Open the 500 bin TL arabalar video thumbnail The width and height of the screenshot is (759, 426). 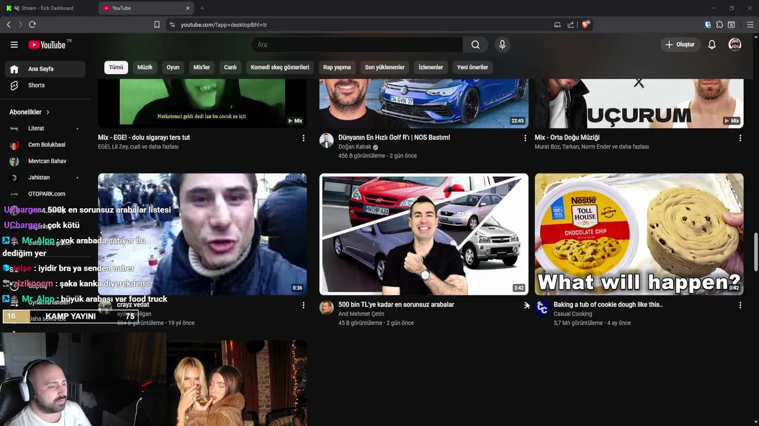click(424, 234)
